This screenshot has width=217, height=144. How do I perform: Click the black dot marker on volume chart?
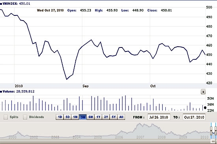(x=205, y=108)
